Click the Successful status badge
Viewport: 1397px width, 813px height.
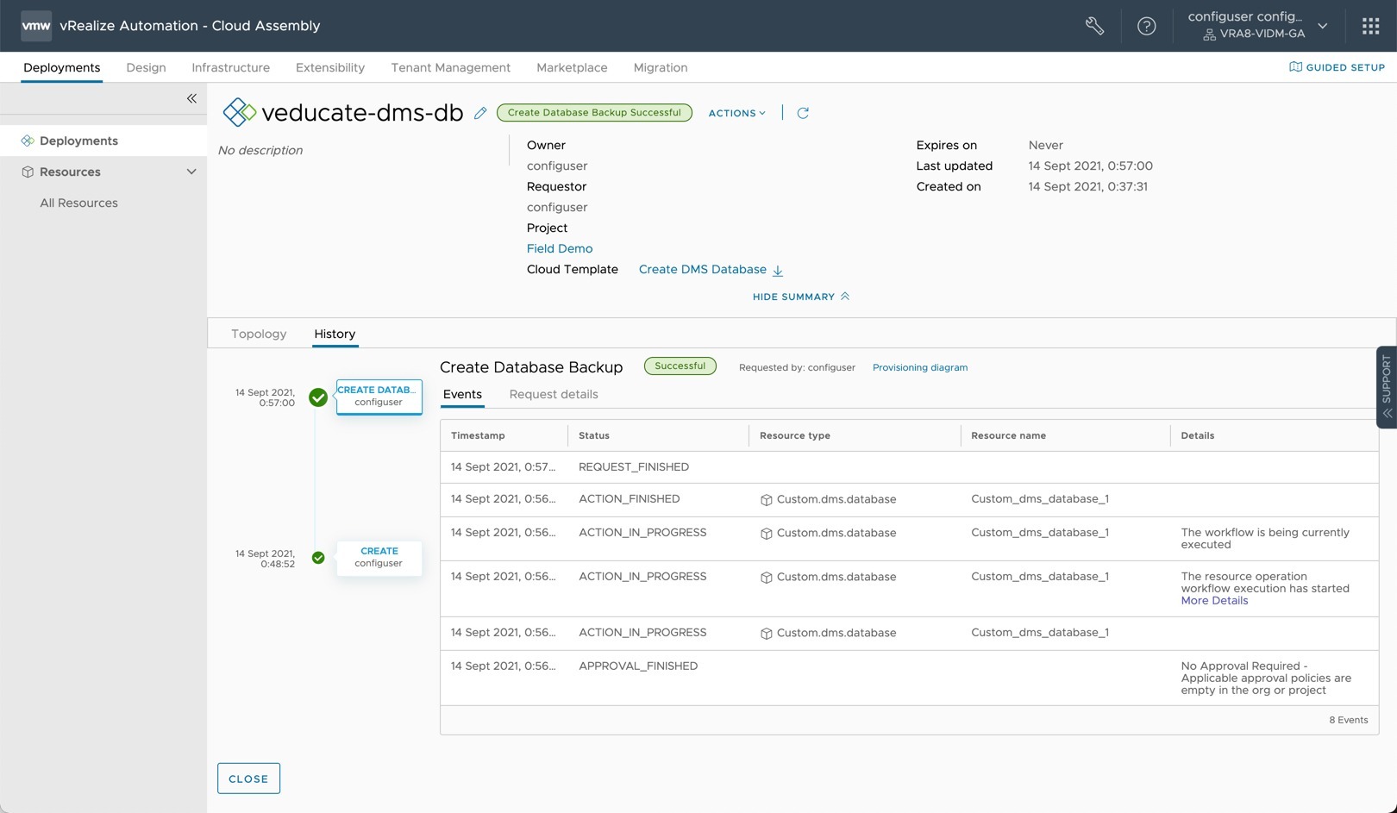tap(680, 366)
